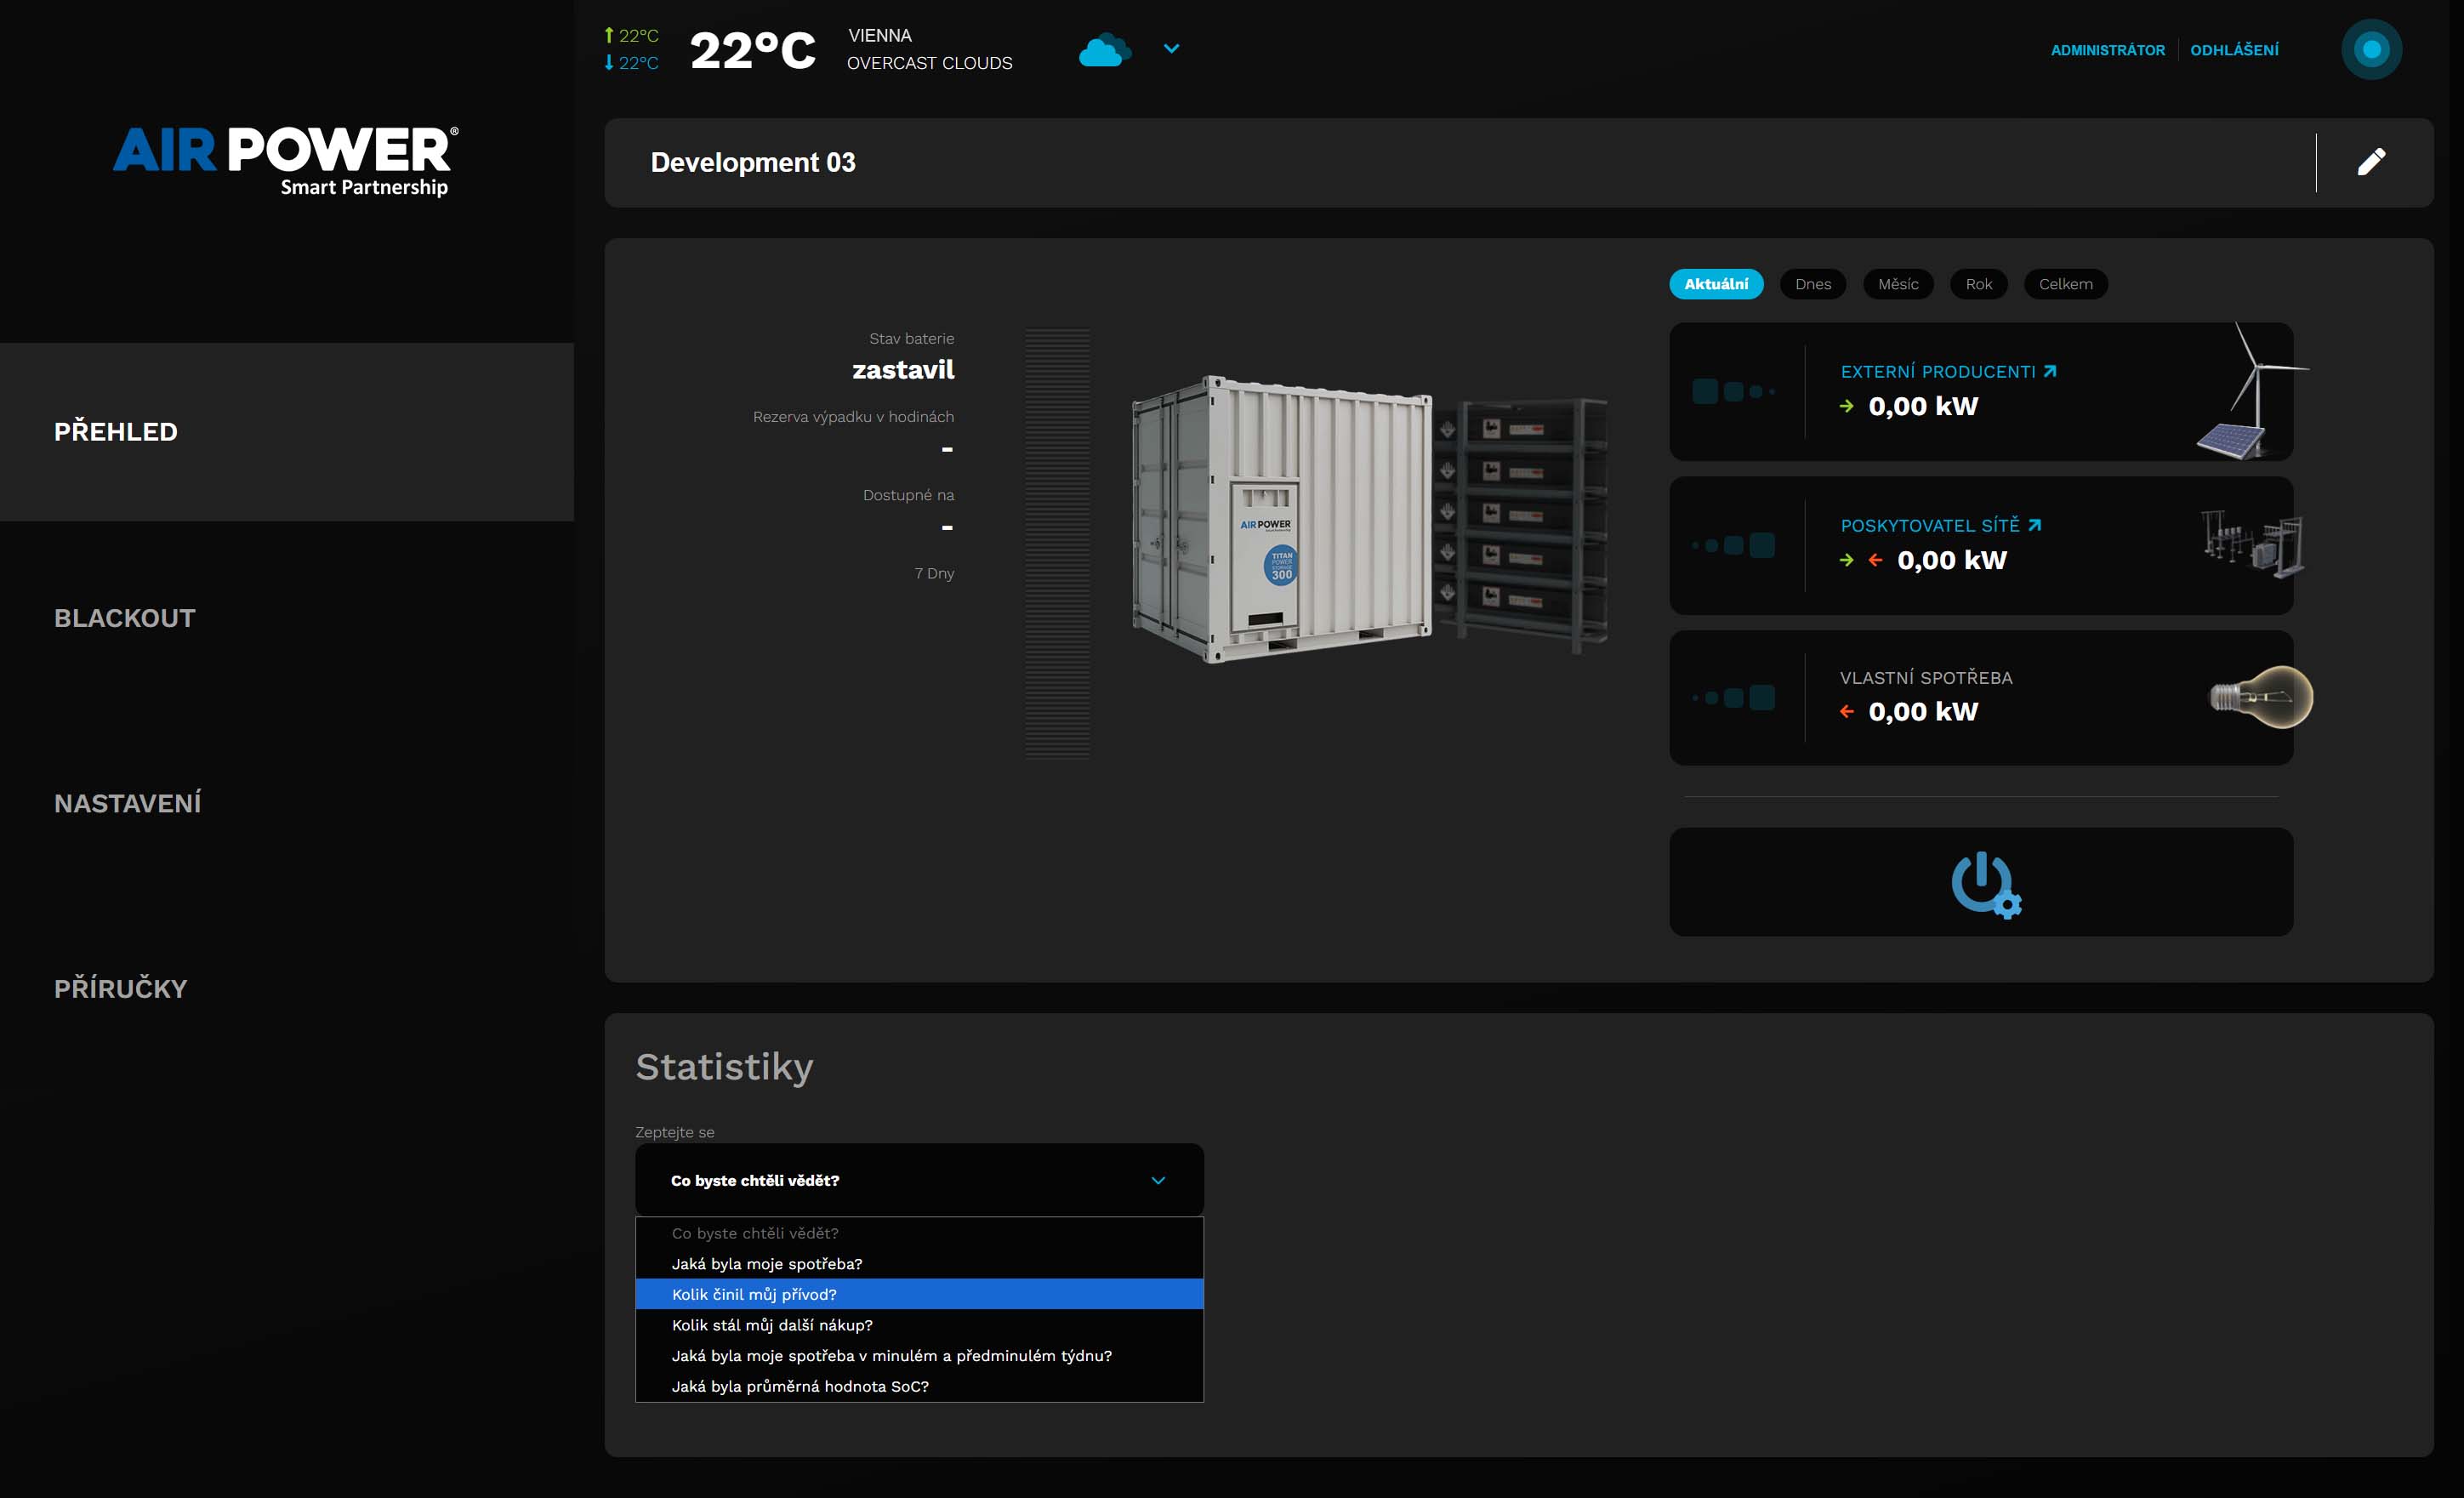
Task: Click the ODHLÁŠENÍ logout link
Action: pyautogui.click(x=2234, y=50)
